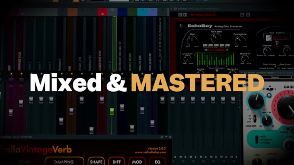Load next EchoBoy preset with right arrow
294x165 pixels.
click(185, 15)
